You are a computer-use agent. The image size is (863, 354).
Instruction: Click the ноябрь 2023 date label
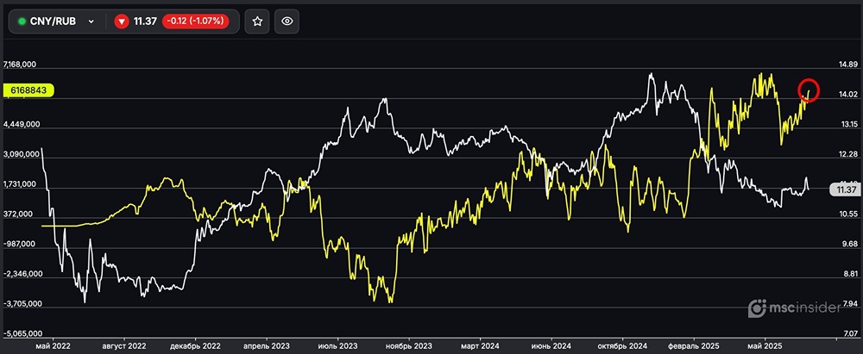point(408,347)
